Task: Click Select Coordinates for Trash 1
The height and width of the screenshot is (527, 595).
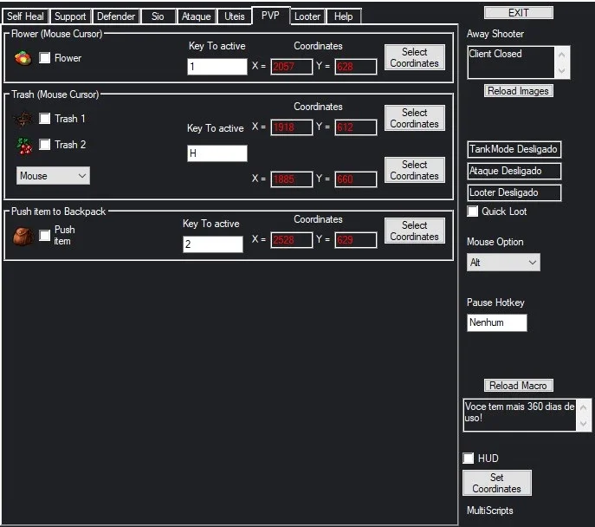Action: click(414, 118)
